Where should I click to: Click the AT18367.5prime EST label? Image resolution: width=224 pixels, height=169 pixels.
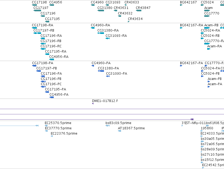click(x=131, y=128)
